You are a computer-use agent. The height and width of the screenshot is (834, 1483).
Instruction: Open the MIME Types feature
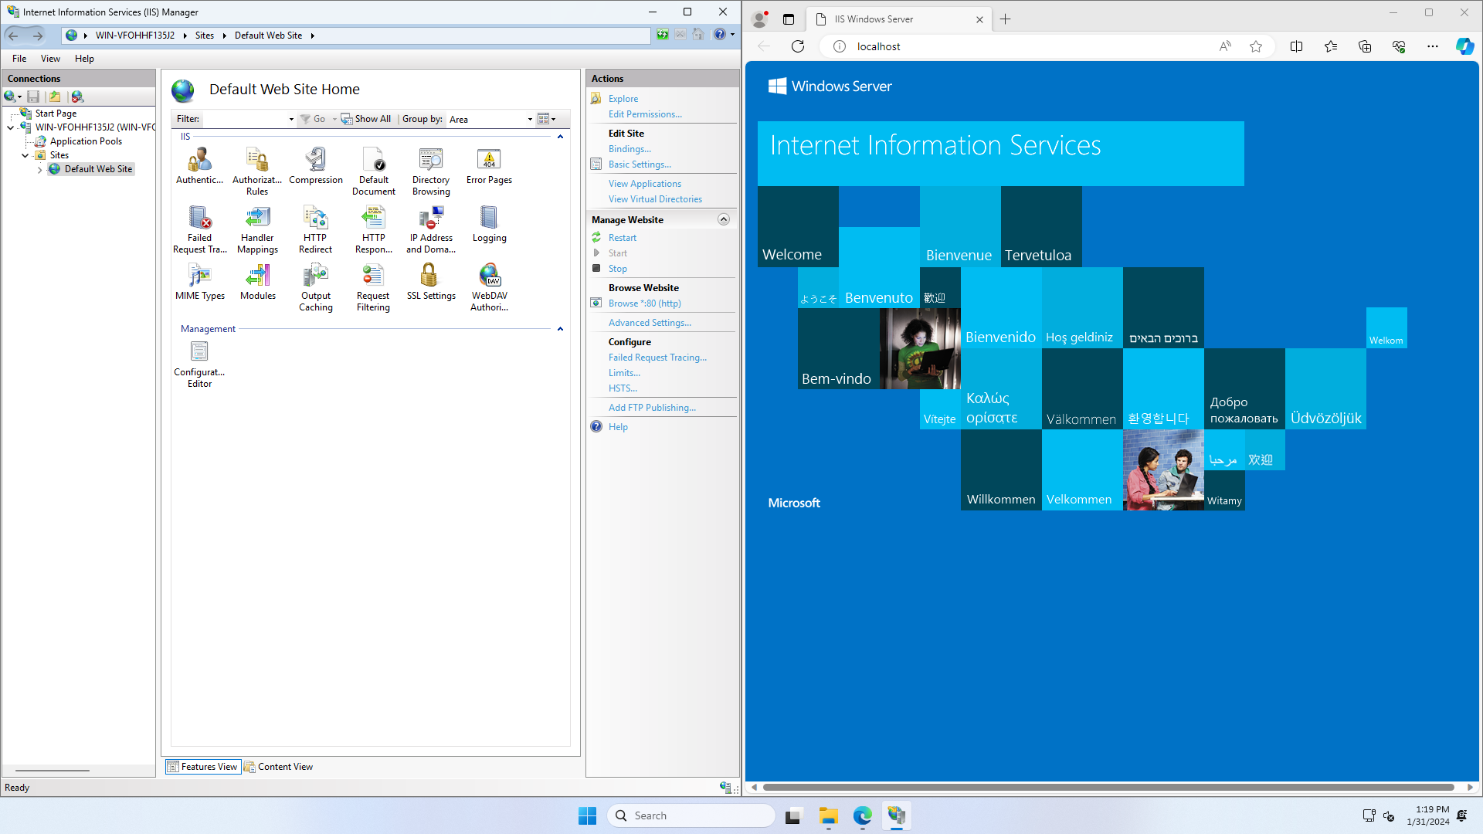(x=199, y=281)
